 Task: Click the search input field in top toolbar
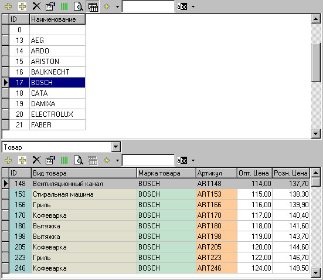[148, 6]
